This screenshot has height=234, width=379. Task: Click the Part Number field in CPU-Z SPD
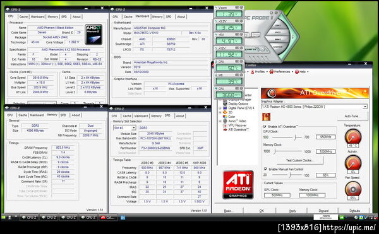(x=155, y=148)
